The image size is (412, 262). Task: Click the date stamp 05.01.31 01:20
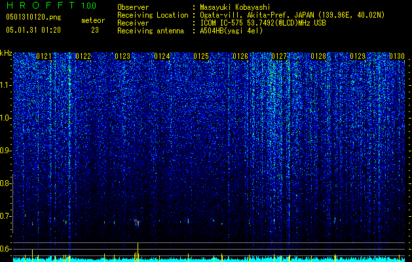[33, 30]
